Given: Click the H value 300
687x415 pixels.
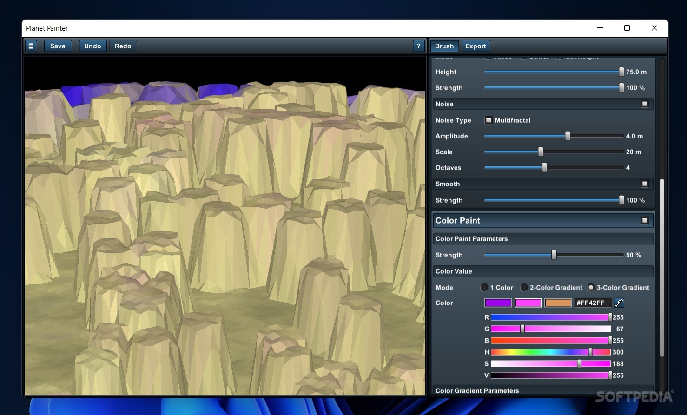Looking at the screenshot, I should [x=618, y=352].
